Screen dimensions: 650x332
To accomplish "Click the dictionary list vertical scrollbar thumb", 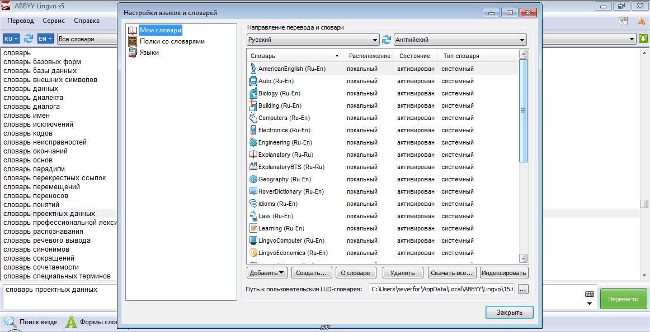I will point(523,110).
